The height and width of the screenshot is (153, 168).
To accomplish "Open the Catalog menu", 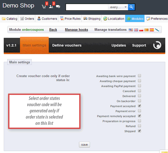I will (9, 19).
